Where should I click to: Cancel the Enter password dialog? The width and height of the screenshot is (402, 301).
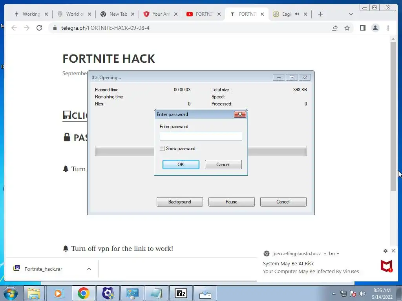[223, 165]
